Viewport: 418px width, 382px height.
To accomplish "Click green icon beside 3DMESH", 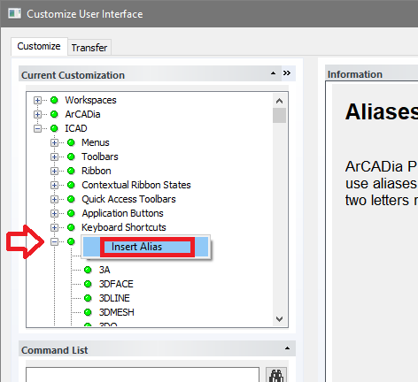I will pos(88,312).
